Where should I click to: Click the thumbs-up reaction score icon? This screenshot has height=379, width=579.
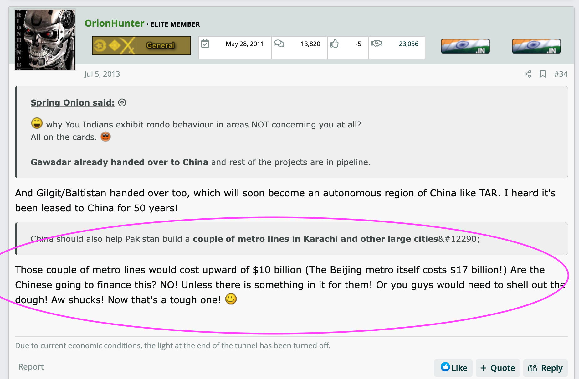334,44
